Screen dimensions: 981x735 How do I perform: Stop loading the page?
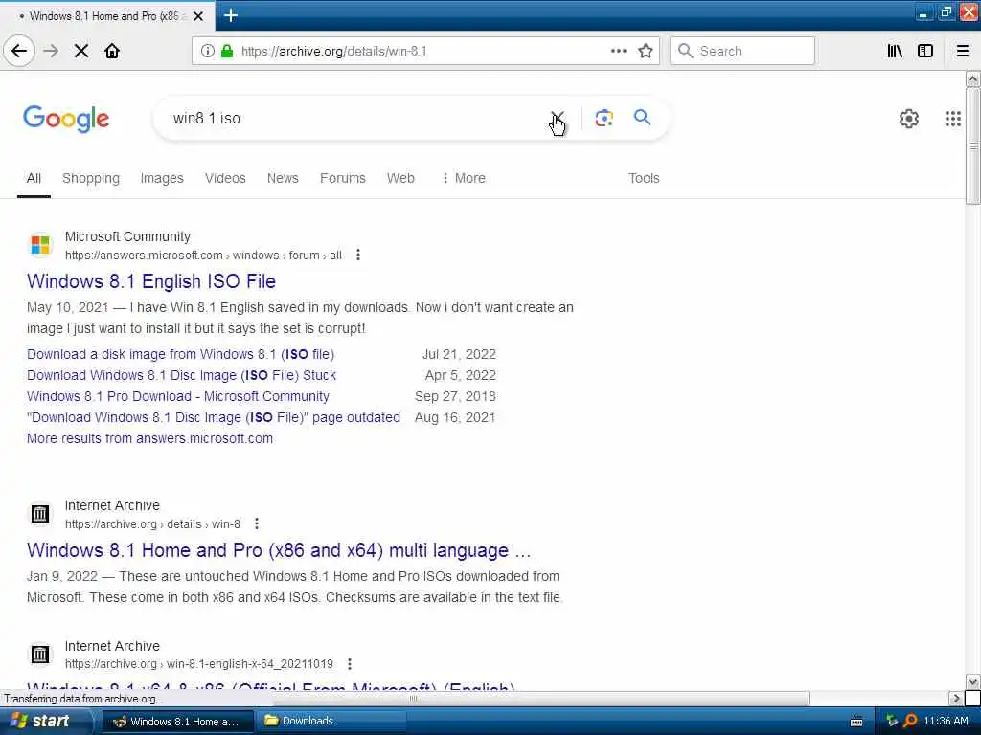click(81, 51)
